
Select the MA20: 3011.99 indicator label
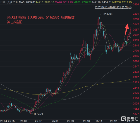(64, 2)
